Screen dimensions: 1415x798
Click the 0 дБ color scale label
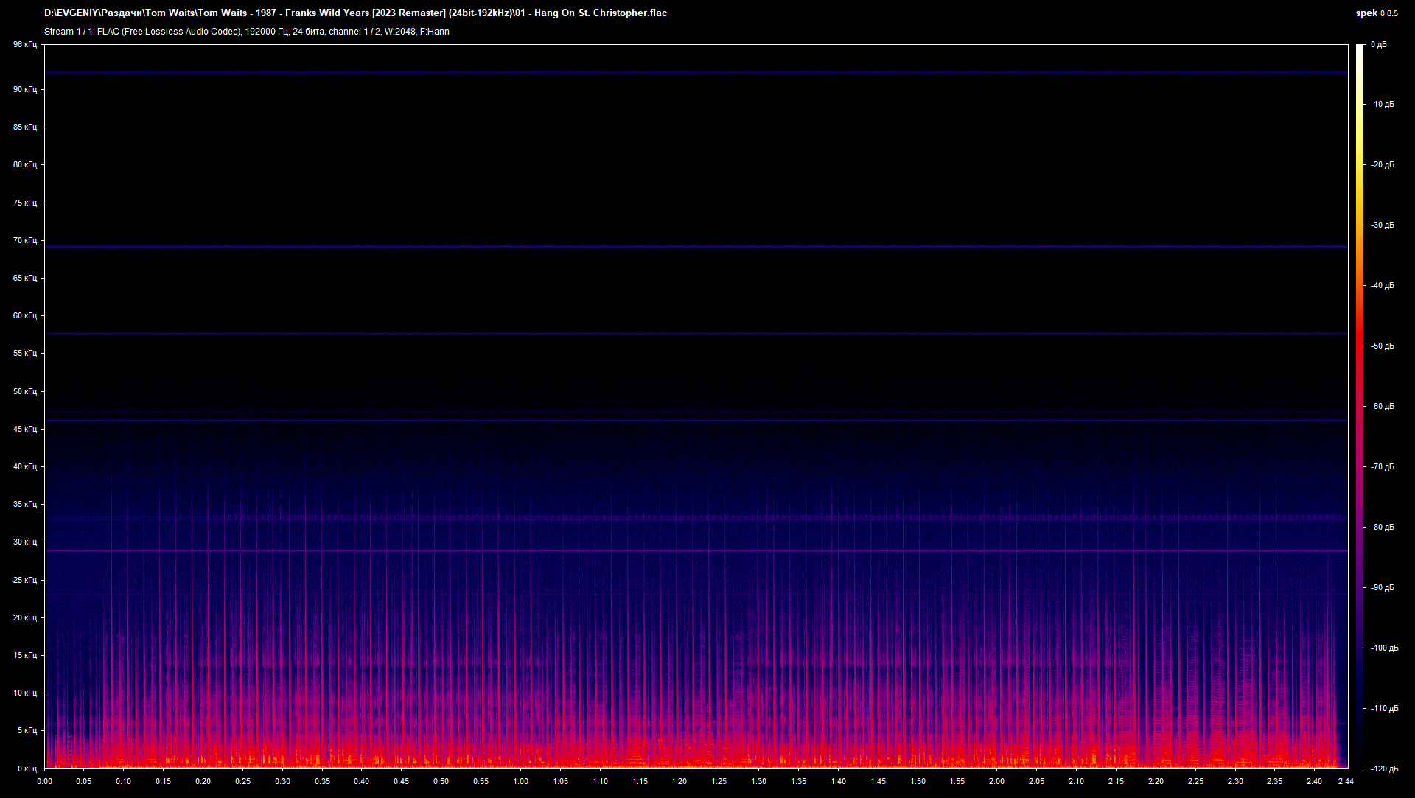point(1378,45)
